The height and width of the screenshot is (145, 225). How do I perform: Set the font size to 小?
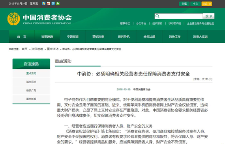coord(210,79)
